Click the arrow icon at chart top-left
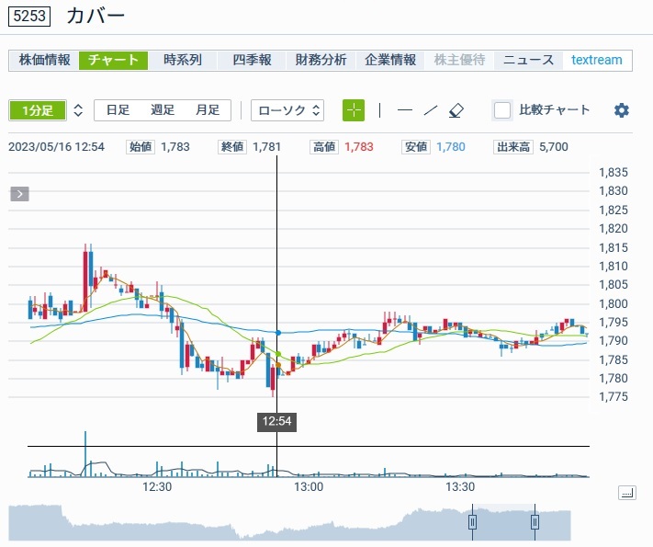Screen dimensions: 653x547 (20, 193)
